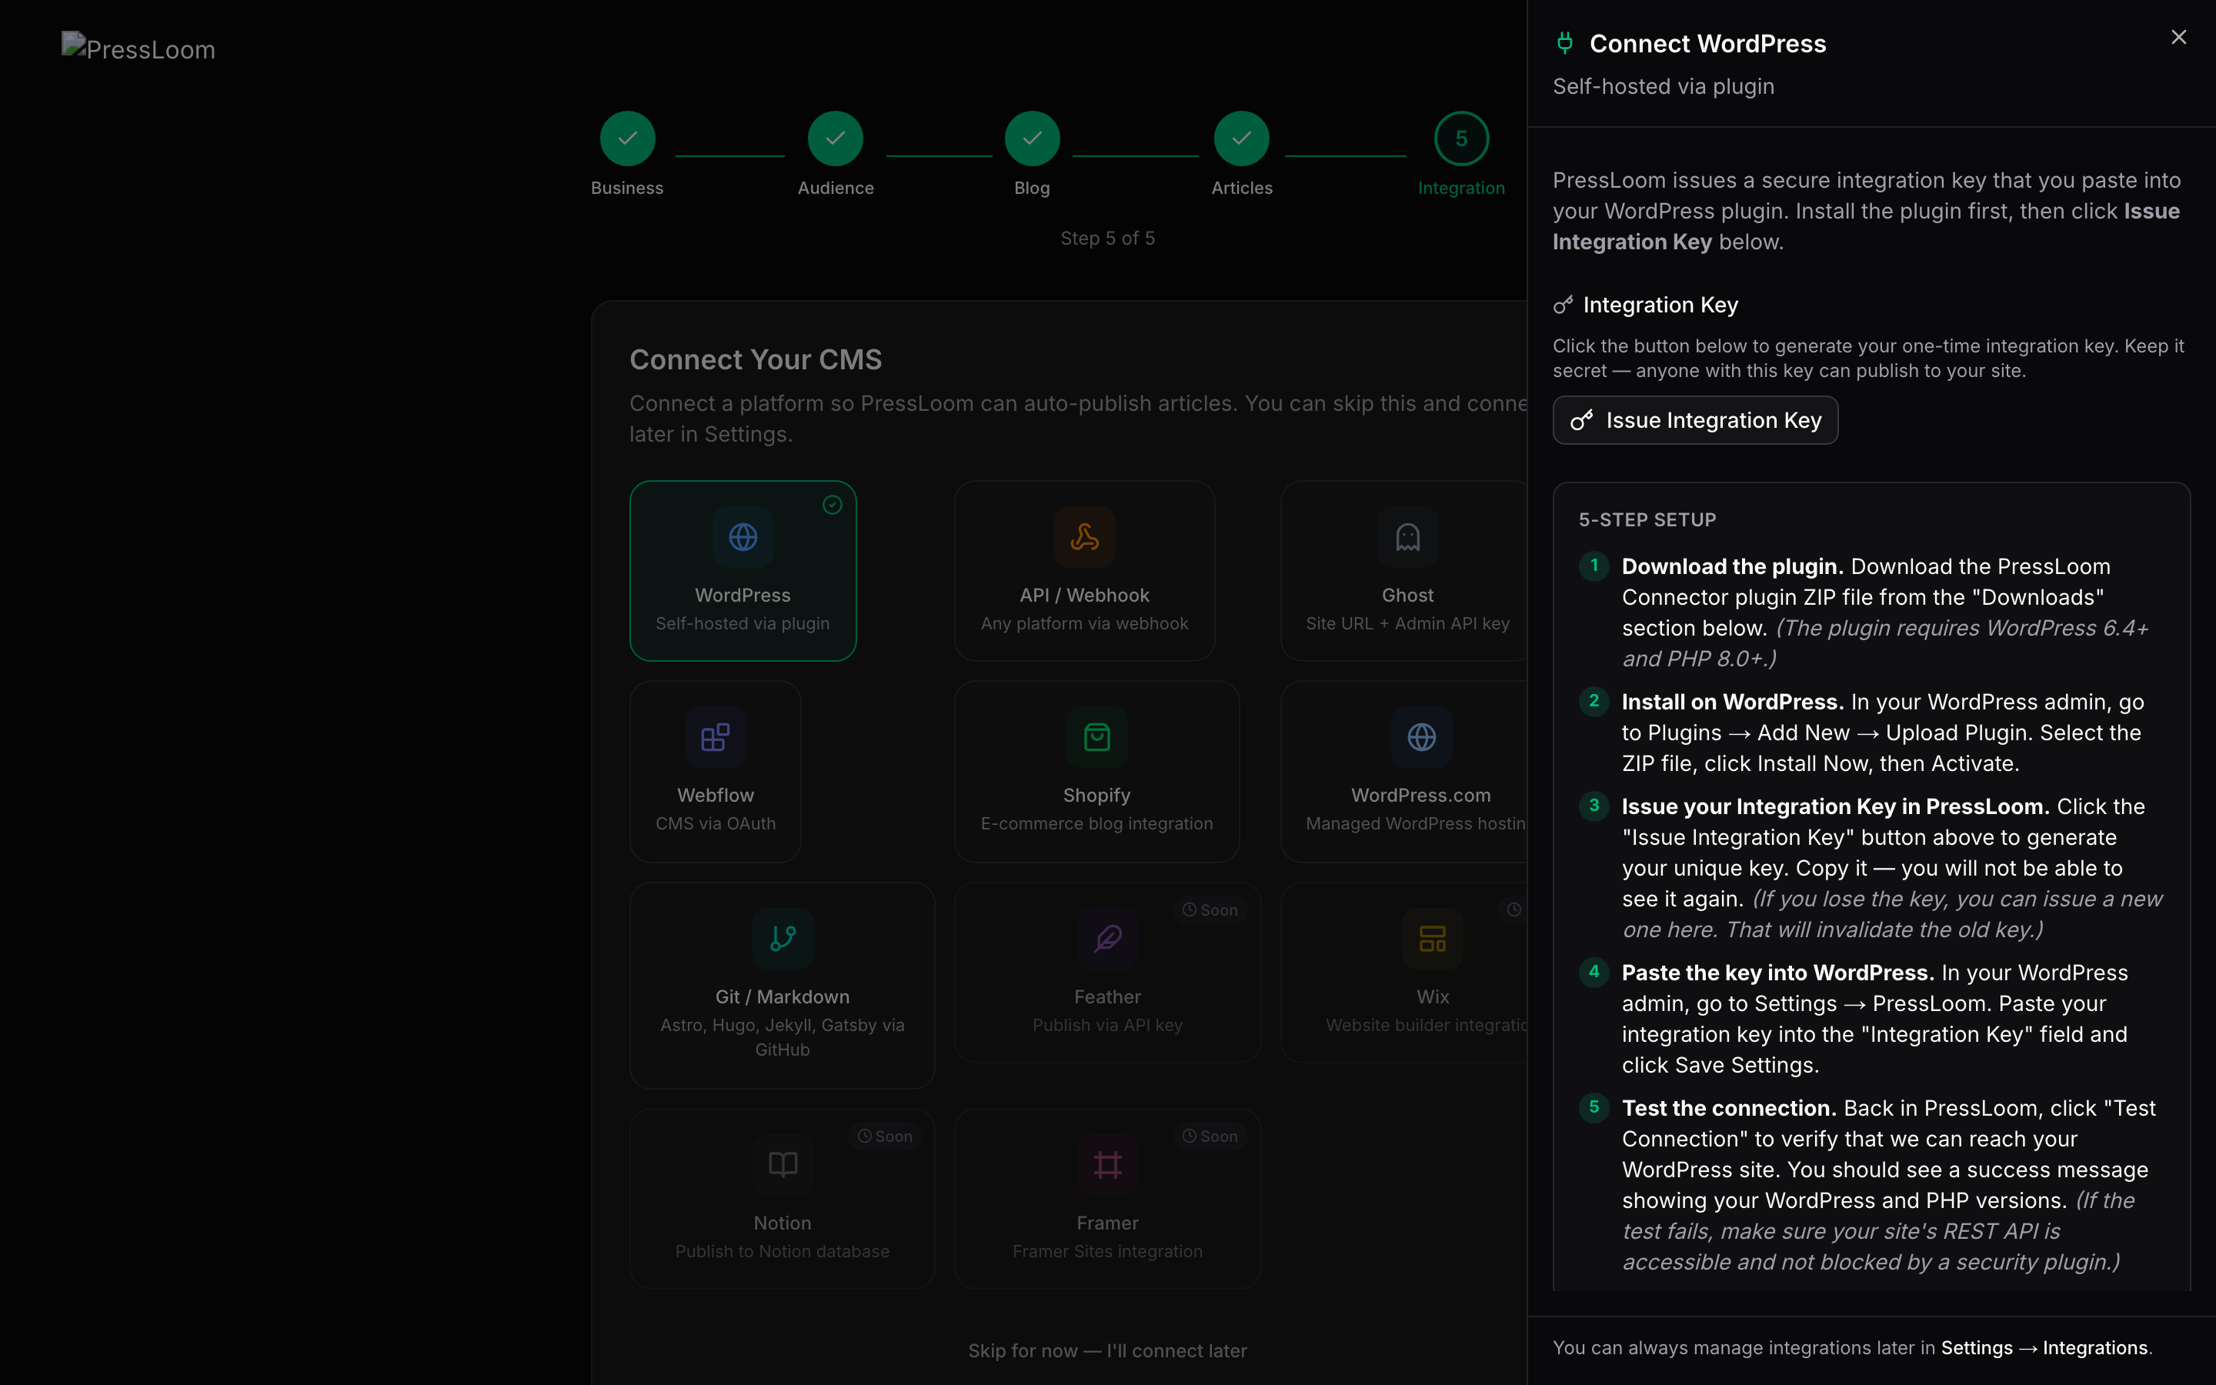Click the Blog step label
2216x1385 pixels.
coord(1032,188)
